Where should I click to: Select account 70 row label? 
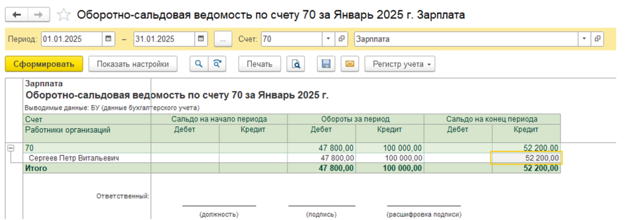[87, 148]
